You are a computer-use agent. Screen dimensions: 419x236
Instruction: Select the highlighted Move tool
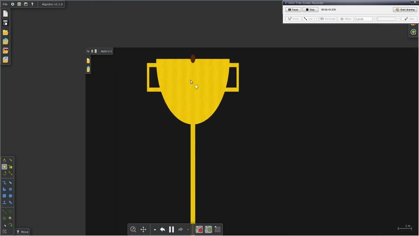pyautogui.click(x=4, y=167)
